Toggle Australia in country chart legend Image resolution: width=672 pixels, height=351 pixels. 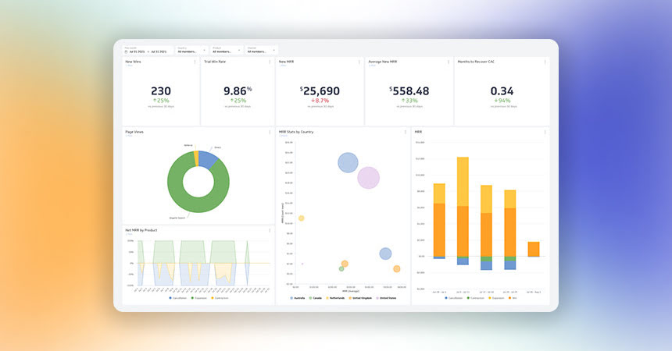pos(298,298)
